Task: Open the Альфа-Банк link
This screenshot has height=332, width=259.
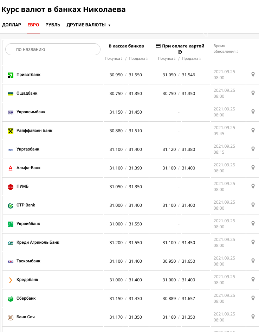Action: point(28,168)
